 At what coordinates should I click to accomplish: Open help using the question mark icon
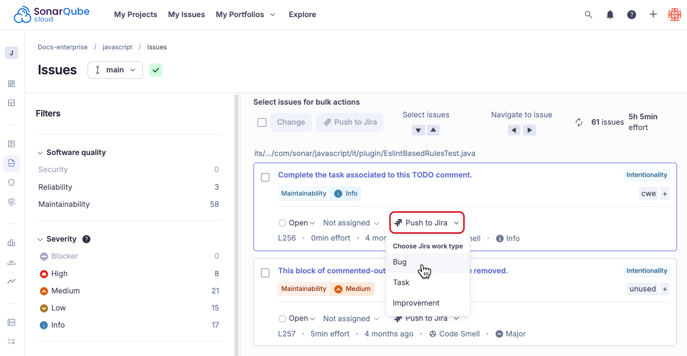631,15
